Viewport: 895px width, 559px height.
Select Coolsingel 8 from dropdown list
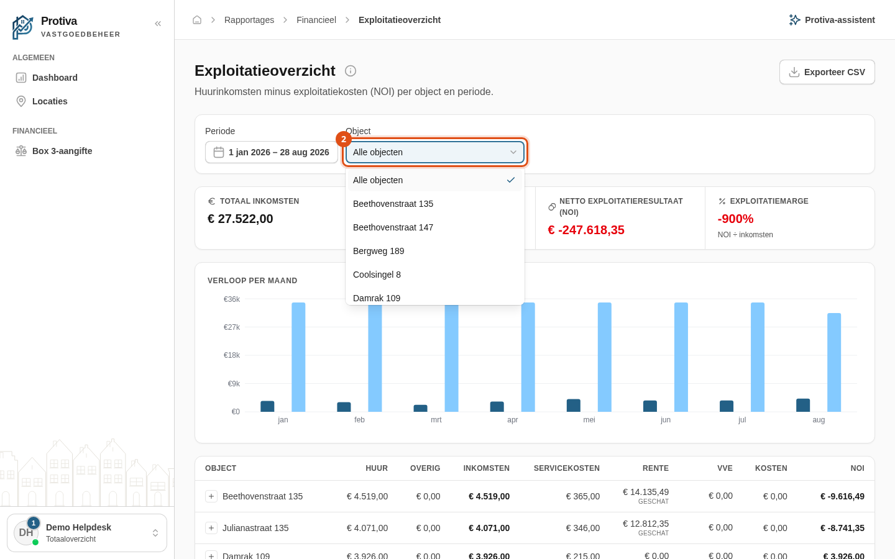435,275
